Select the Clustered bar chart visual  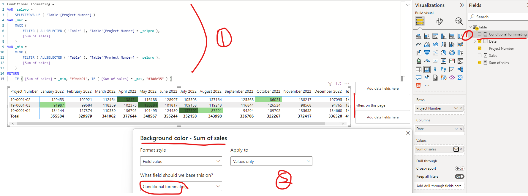(x=435, y=36)
